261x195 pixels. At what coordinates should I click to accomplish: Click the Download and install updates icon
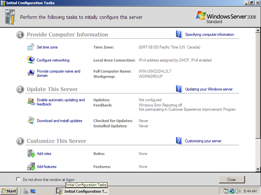tap(31, 120)
